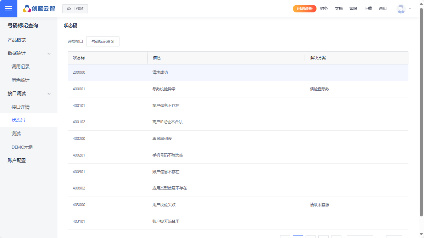Click the 200000 请求成功 table row
The height and width of the screenshot is (238, 424).
click(x=238, y=72)
